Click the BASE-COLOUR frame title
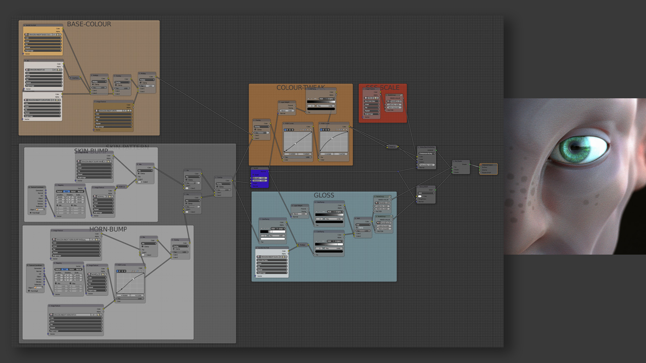This screenshot has height=363, width=646. click(89, 24)
